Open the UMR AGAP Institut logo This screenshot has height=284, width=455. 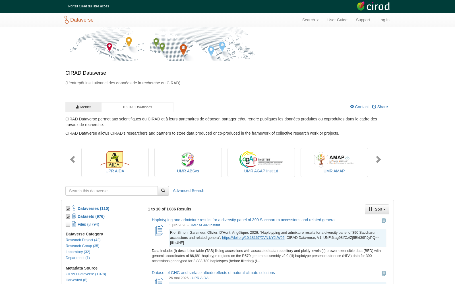(x=261, y=159)
